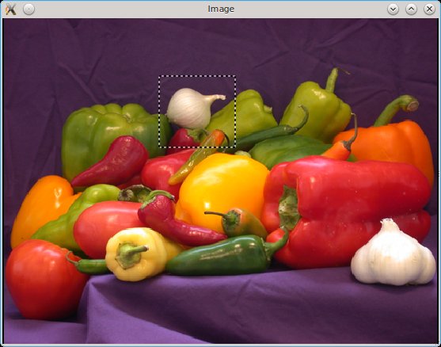Minimize the Image window with the down chevron

(x=393, y=10)
